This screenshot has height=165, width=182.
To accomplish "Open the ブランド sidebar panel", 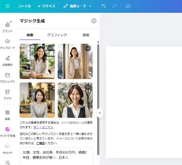I will (x=8, y=27).
